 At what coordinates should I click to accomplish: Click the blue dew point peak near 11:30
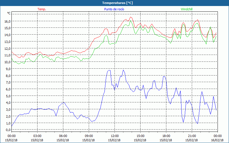tap(109, 70)
